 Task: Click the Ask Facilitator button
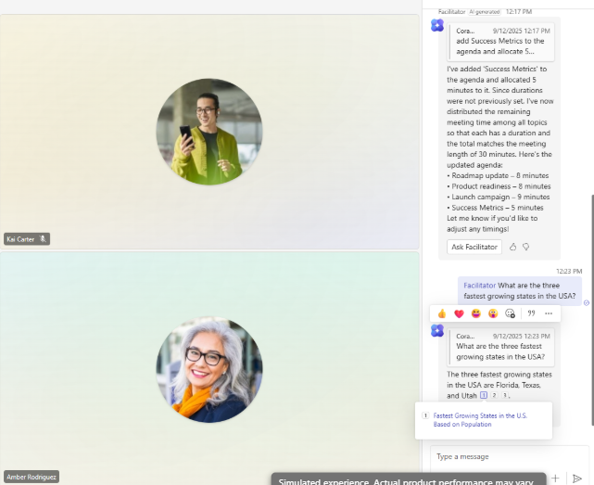(x=474, y=247)
